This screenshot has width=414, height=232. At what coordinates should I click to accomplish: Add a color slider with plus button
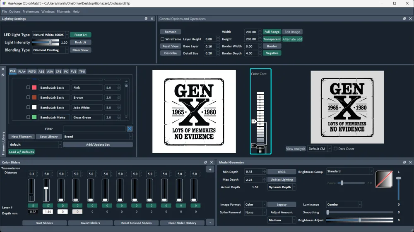pyautogui.click(x=210, y=170)
